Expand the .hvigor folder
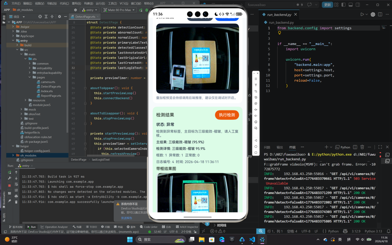392x245 pixels. pos(13,27)
